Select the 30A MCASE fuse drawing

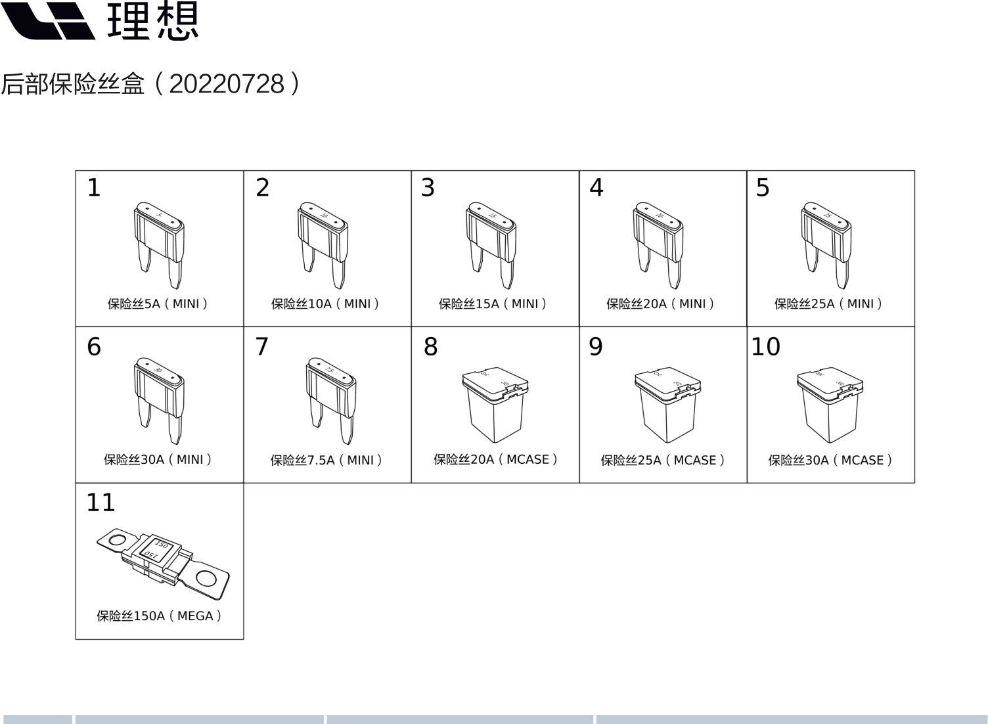pyautogui.click(x=830, y=405)
